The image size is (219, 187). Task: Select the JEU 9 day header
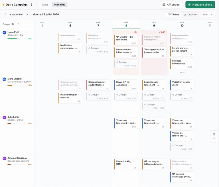pos(154,24)
